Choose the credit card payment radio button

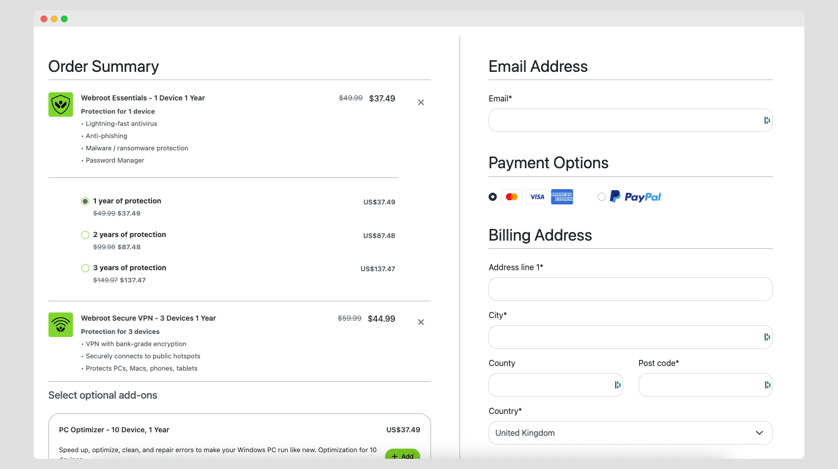click(493, 197)
